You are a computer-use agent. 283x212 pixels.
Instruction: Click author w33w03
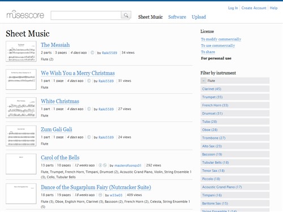[x=116, y=195]
